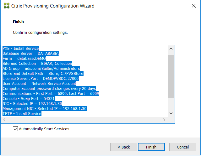Uncheck Automatically Start Services checkbox
The width and height of the screenshot is (201, 156).
click(15, 129)
